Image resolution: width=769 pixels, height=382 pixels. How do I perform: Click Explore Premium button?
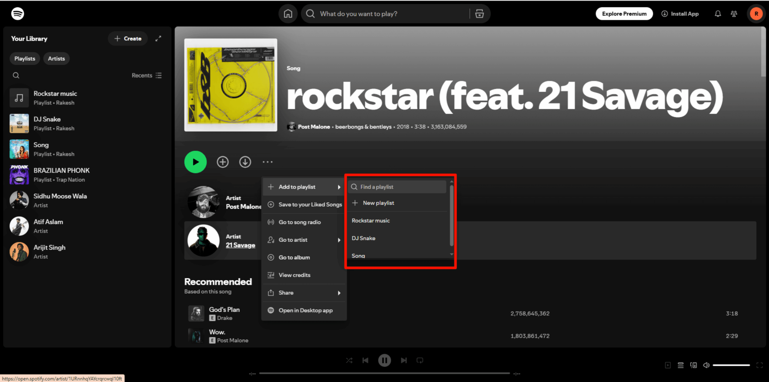pos(624,14)
